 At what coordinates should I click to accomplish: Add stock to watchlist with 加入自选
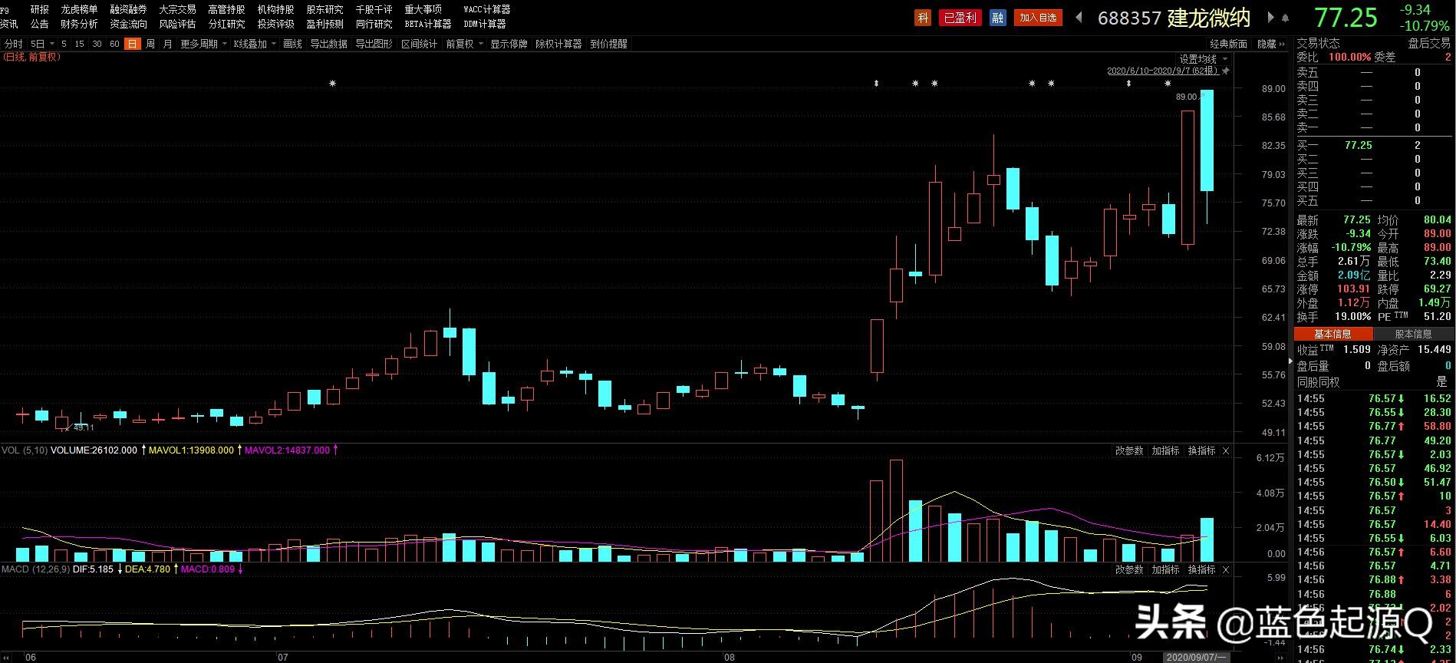click(1038, 18)
